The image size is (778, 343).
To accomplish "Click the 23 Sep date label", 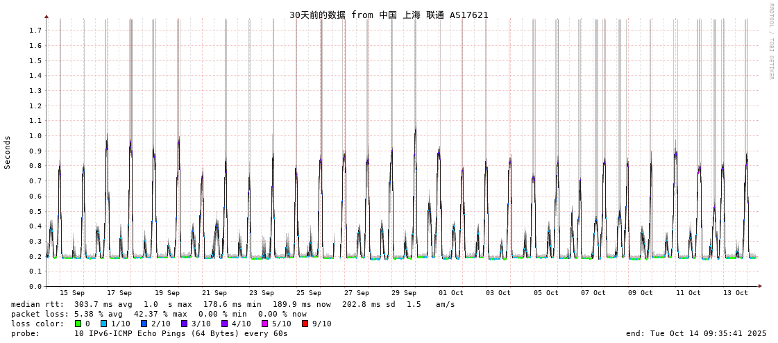I will (x=262, y=293).
